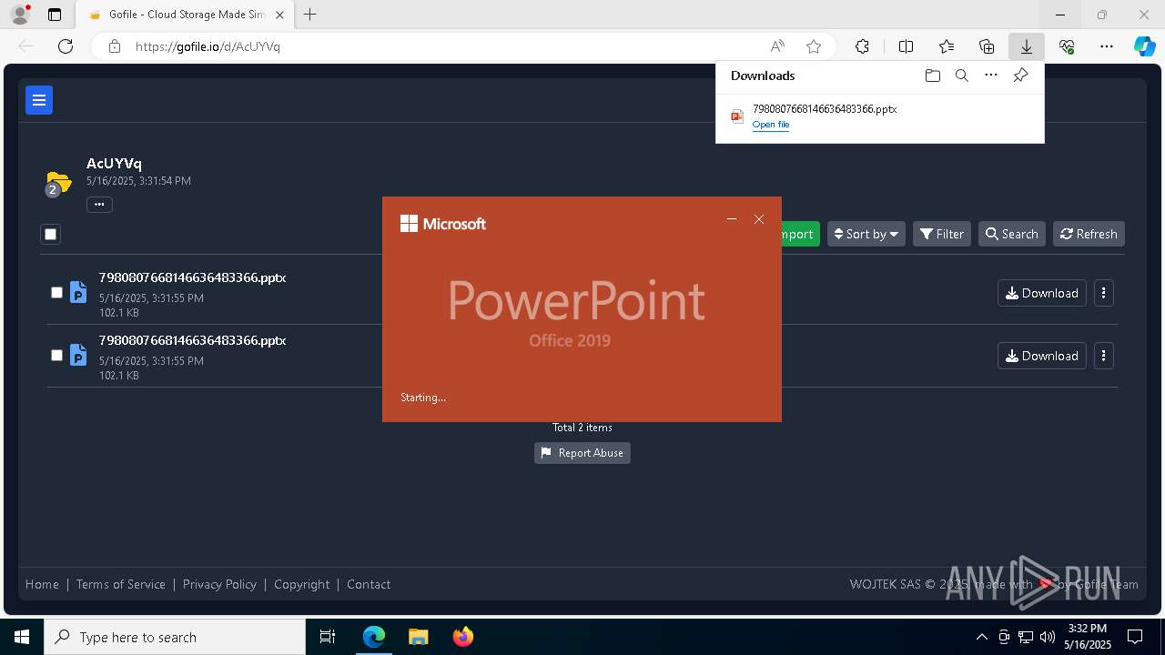Open the Copilot sidebar icon
This screenshot has height=655, width=1165.
coord(1144,46)
